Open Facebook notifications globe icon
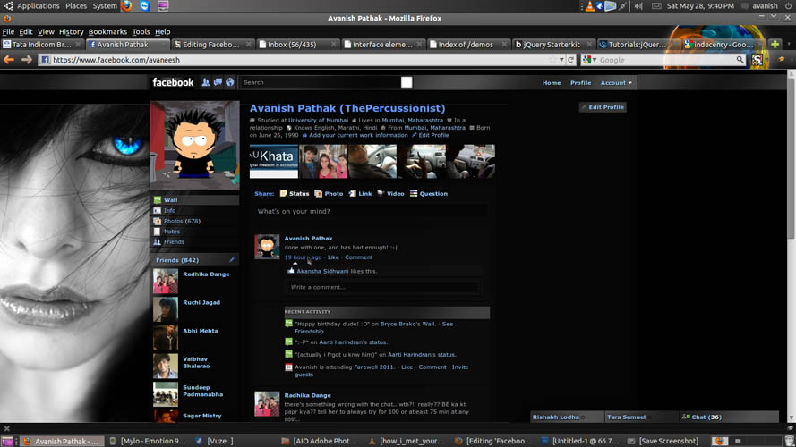Screen dimensions: 796x447 [230, 82]
